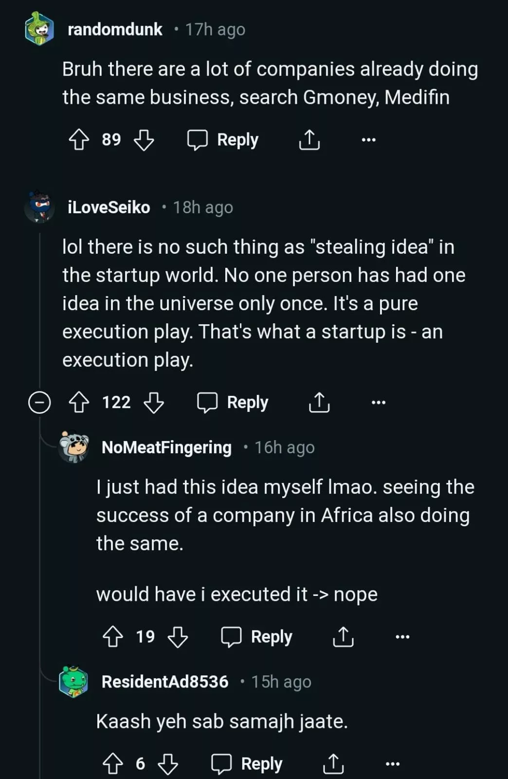Screen dimensions: 508x779
Task: Open overflow menu on iLoveSeiko's comment
Action: pyautogui.click(x=378, y=403)
